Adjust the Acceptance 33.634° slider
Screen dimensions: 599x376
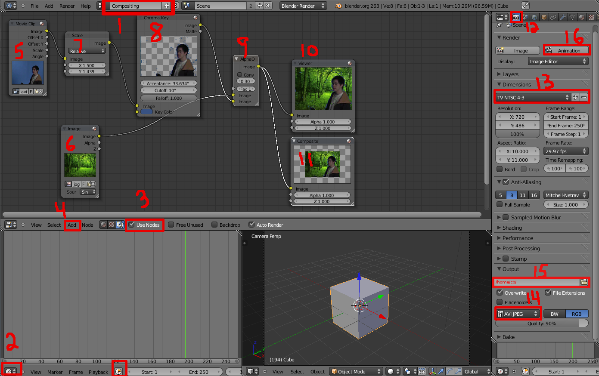[x=169, y=83]
